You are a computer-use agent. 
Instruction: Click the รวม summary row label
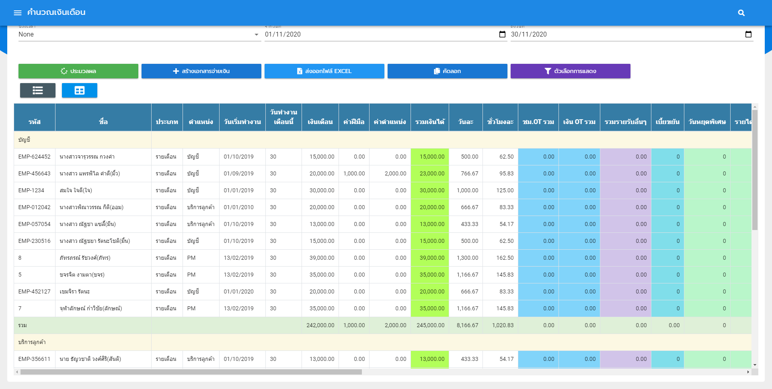pyautogui.click(x=23, y=325)
